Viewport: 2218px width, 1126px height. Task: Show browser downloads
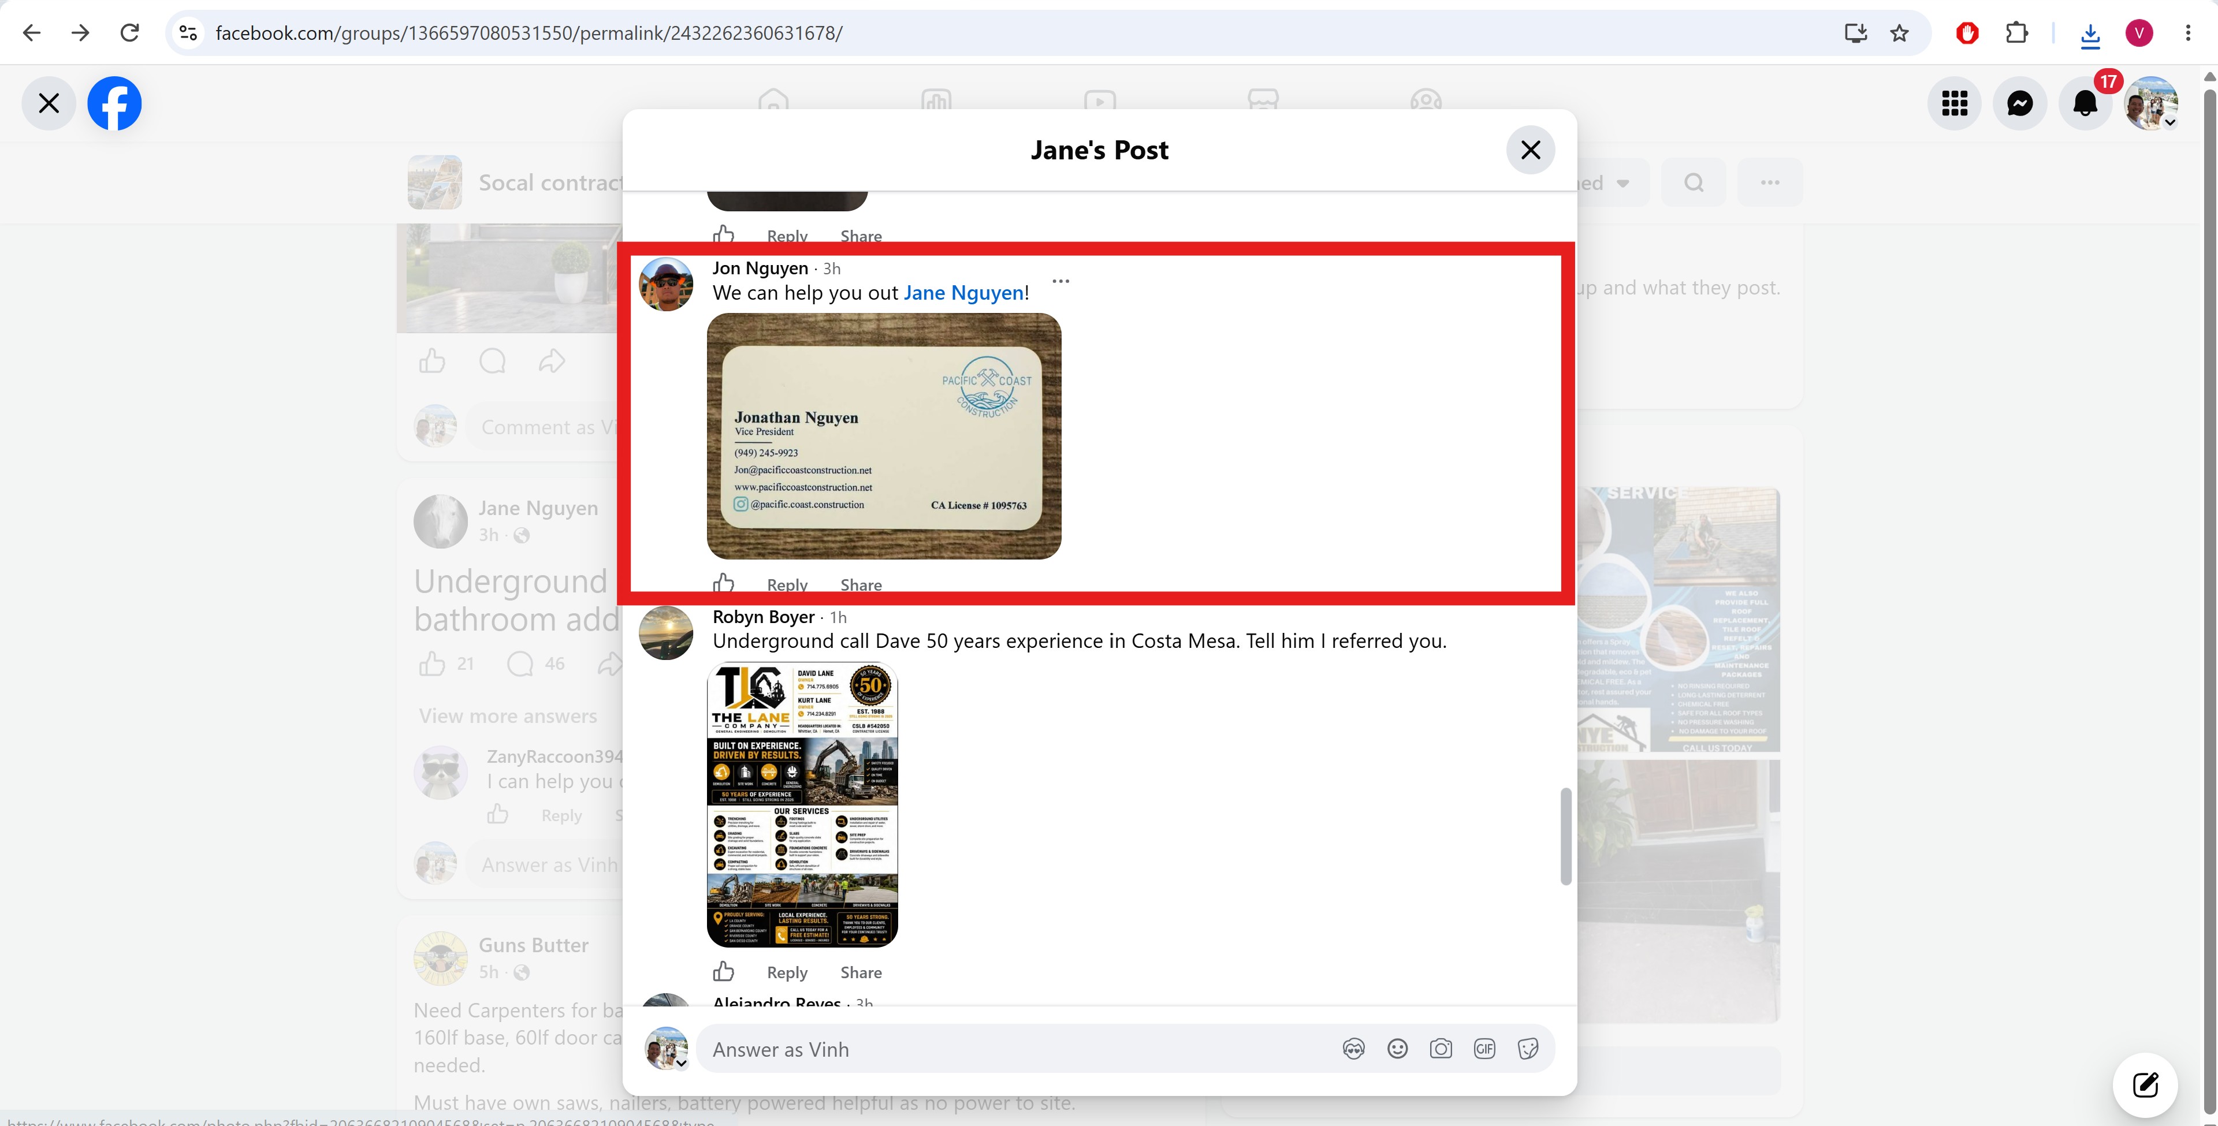(x=2090, y=33)
